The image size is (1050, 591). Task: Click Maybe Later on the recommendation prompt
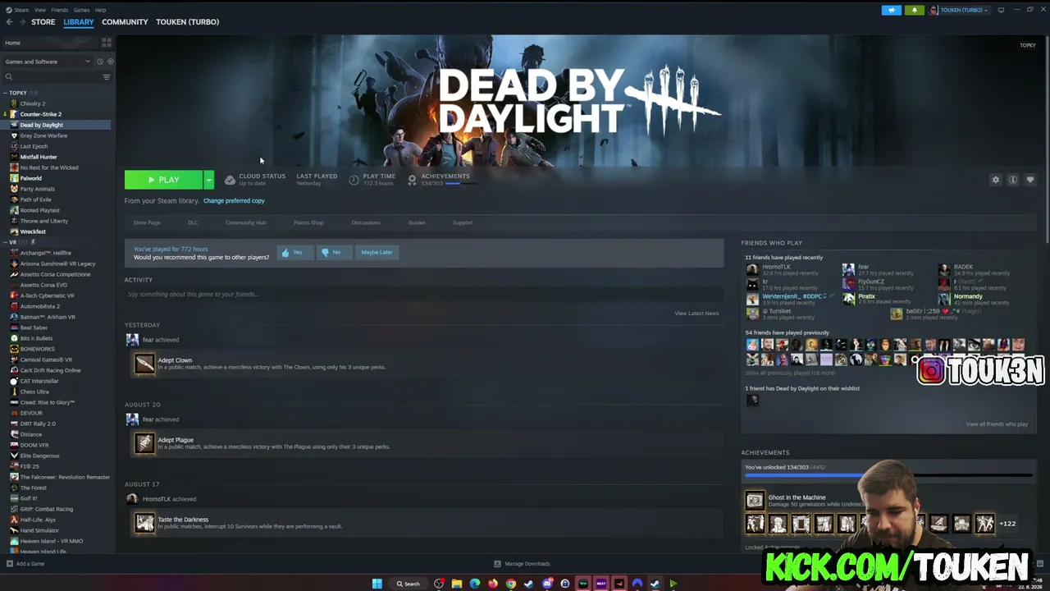pyautogui.click(x=377, y=252)
